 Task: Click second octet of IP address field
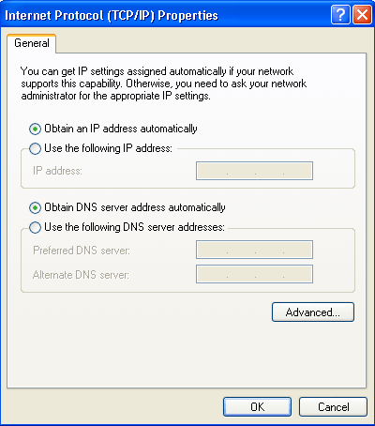pos(241,171)
